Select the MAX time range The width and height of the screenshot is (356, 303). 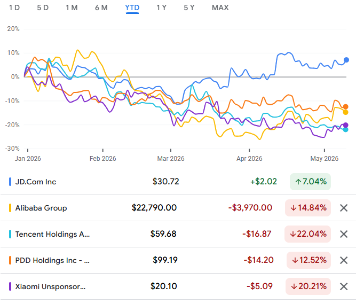(x=220, y=7)
